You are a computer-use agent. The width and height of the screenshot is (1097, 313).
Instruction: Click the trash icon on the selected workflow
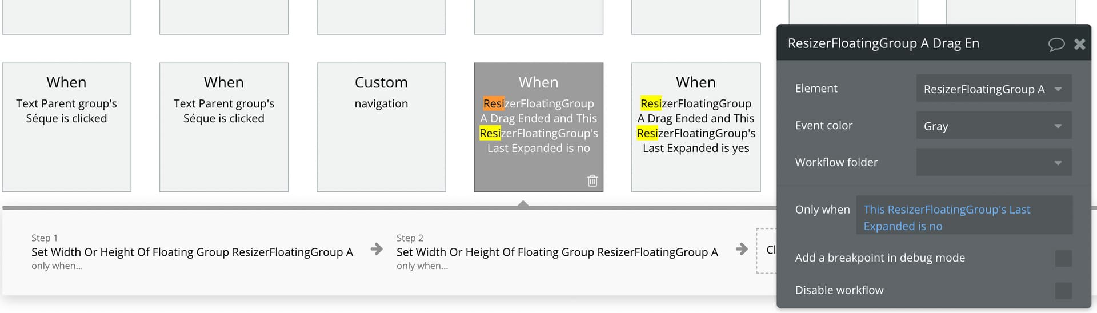pyautogui.click(x=592, y=181)
